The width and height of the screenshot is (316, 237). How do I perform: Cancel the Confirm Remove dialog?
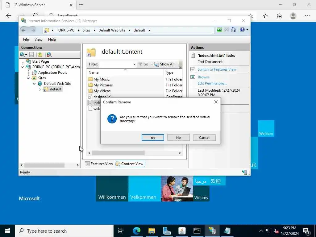204,137
